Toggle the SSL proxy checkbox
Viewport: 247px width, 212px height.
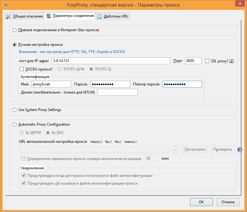pos(207,61)
